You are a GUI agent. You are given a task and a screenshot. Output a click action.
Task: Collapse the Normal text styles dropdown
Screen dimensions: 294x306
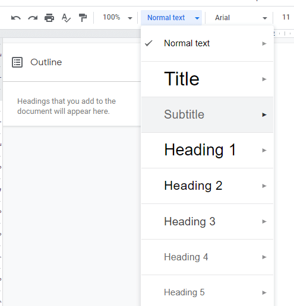[x=171, y=18]
